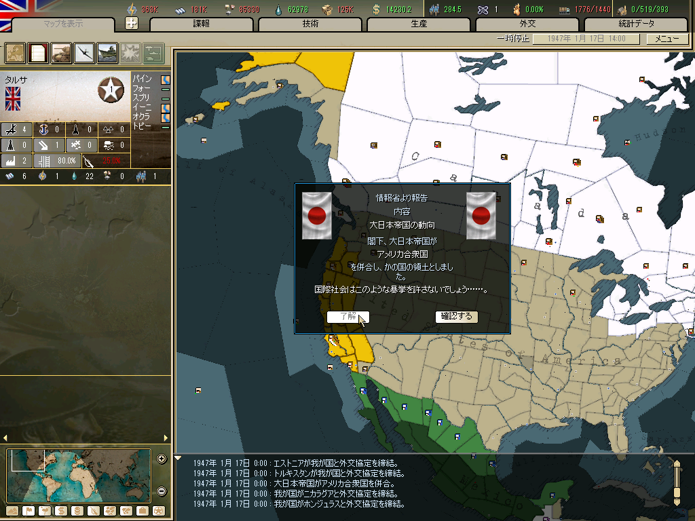Click the anti-air gun icon

[43, 145]
